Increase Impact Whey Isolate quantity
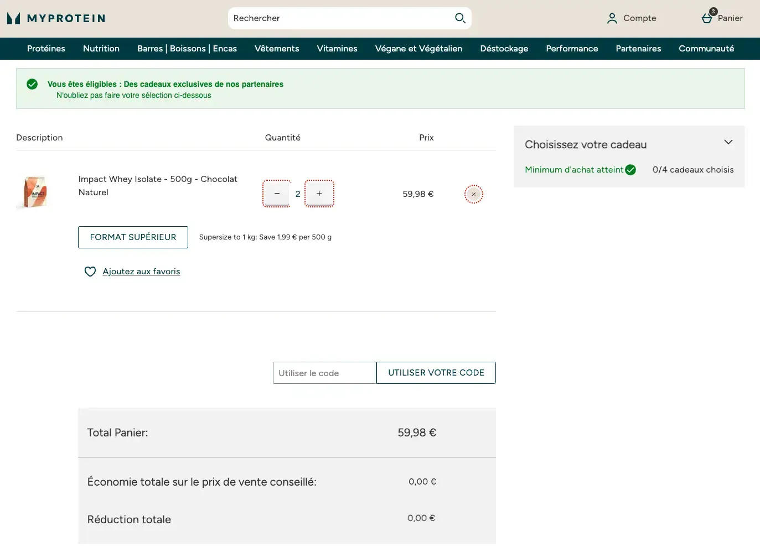 pos(319,194)
